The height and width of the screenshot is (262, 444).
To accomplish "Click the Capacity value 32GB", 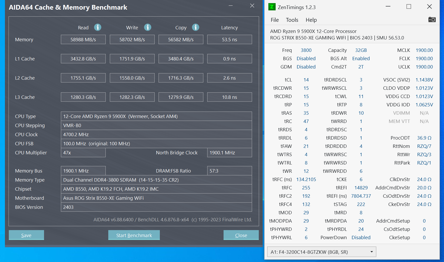I will (361, 50).
